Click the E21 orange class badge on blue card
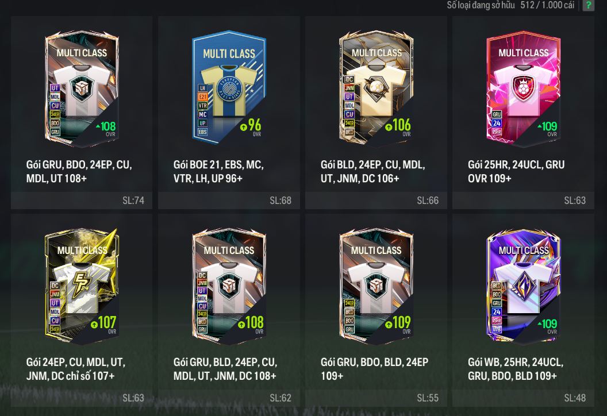The width and height of the screenshot is (607, 416). click(202, 97)
